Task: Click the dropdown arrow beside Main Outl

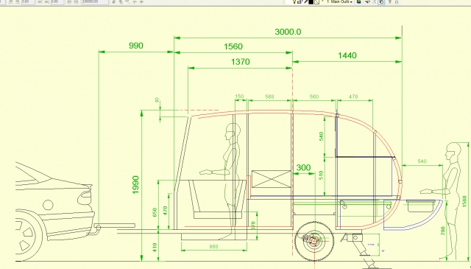Action: click(x=351, y=2)
